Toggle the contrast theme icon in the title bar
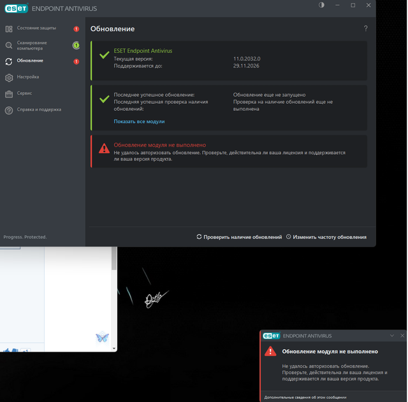 pos(321,5)
